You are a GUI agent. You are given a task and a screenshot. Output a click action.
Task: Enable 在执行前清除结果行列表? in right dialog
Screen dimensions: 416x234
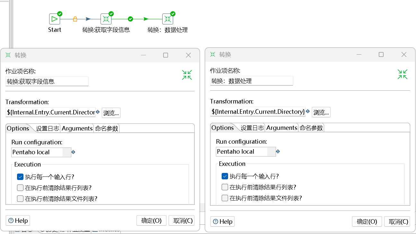coord(225,187)
